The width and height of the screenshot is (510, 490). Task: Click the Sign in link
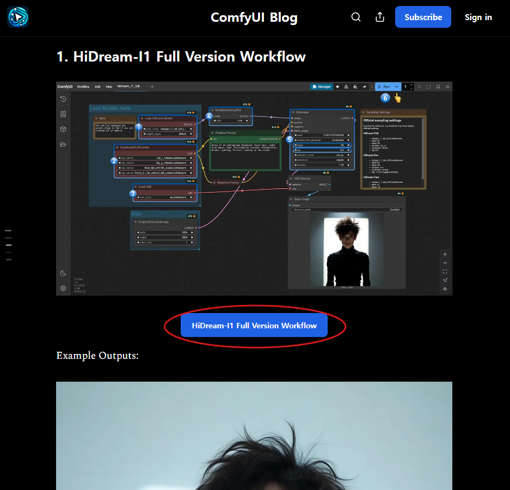pyautogui.click(x=478, y=17)
